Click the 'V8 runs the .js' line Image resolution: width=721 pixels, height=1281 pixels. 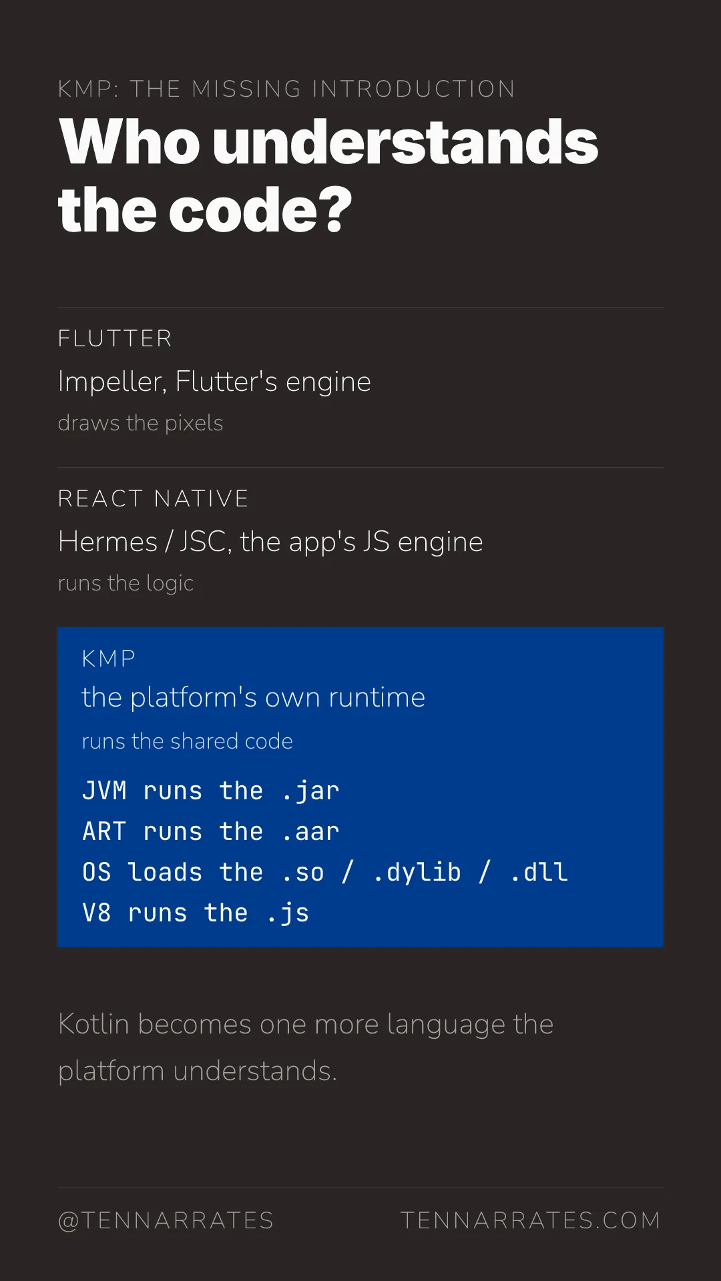coord(196,913)
